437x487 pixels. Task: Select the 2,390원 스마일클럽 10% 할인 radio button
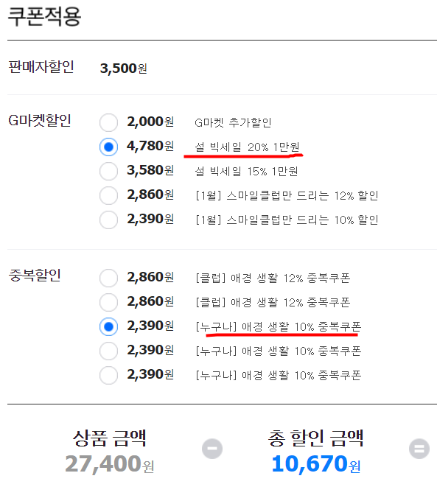108,220
